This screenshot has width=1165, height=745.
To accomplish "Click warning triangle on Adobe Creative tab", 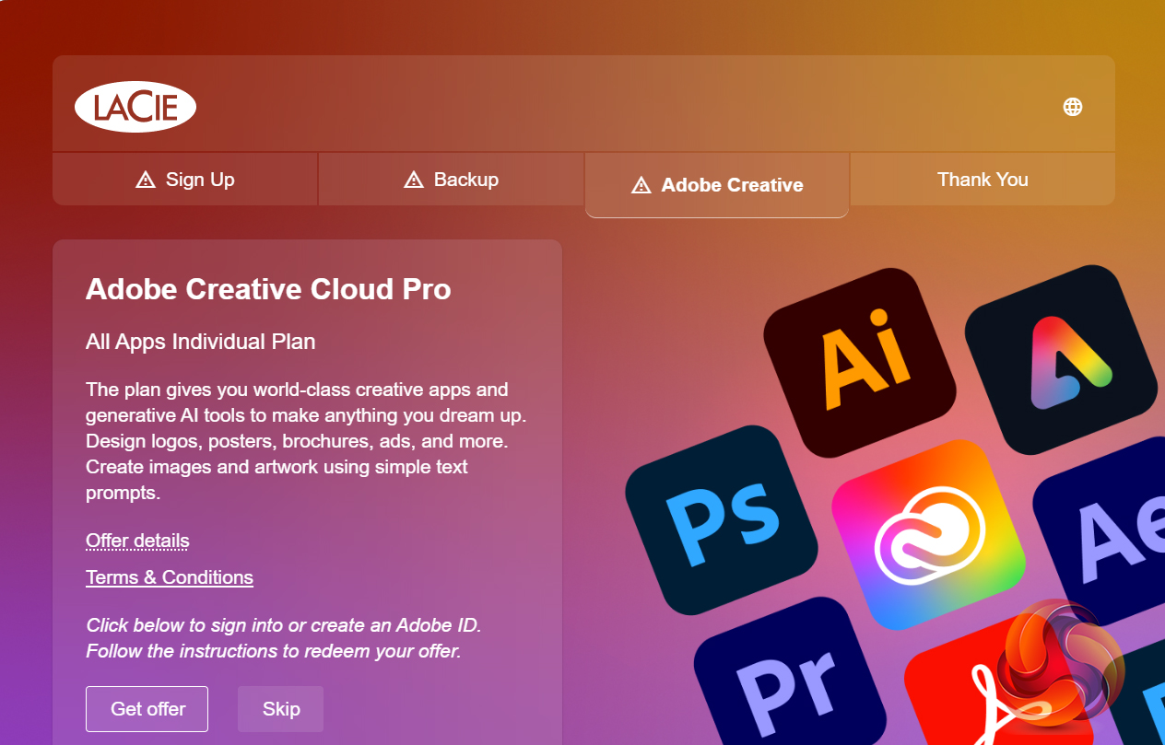I will coord(641,185).
